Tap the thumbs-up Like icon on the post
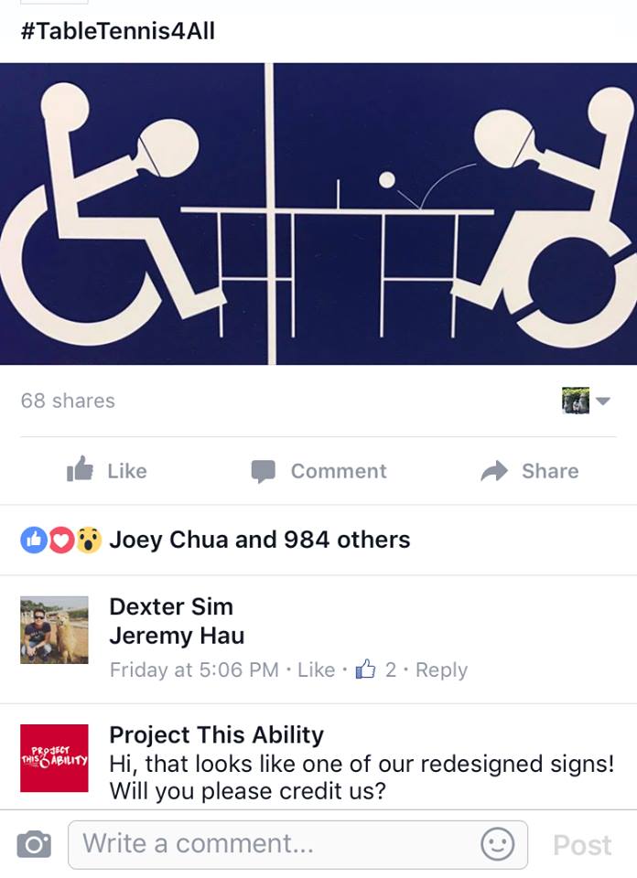This screenshot has width=637, height=878. (80, 469)
